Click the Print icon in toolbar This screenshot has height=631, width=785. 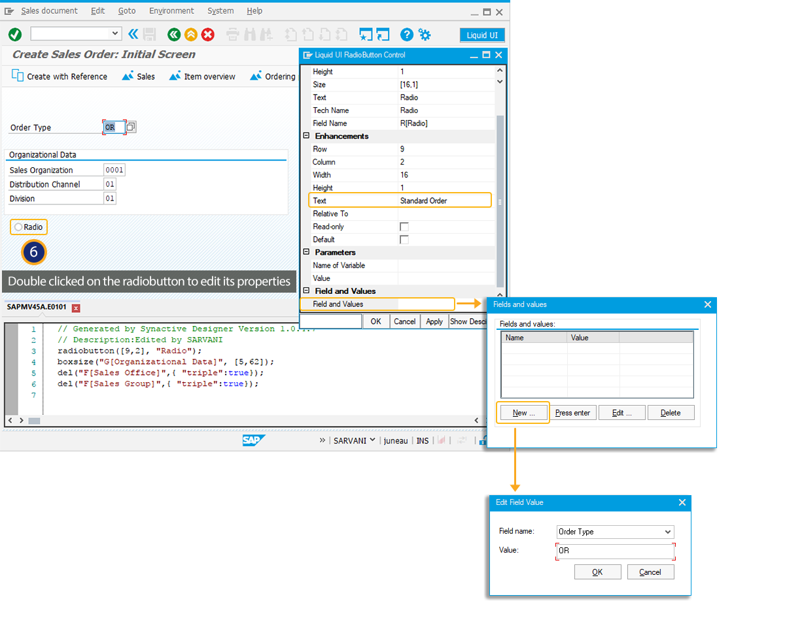232,35
